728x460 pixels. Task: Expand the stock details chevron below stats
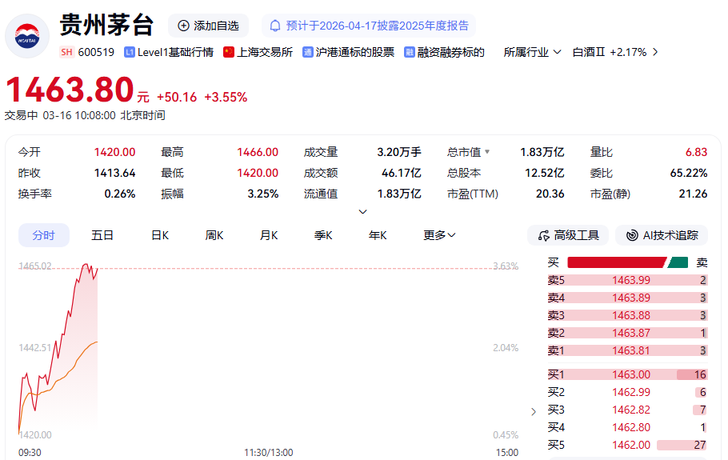click(362, 212)
